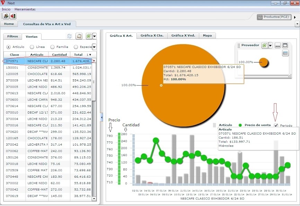Click the refresh icon in Ventas panel

pyautogui.click(x=69, y=36)
